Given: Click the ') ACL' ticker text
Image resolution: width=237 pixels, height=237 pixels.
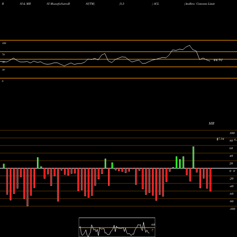Looking at the screenshot, I should pyautogui.click(x=155, y=4).
